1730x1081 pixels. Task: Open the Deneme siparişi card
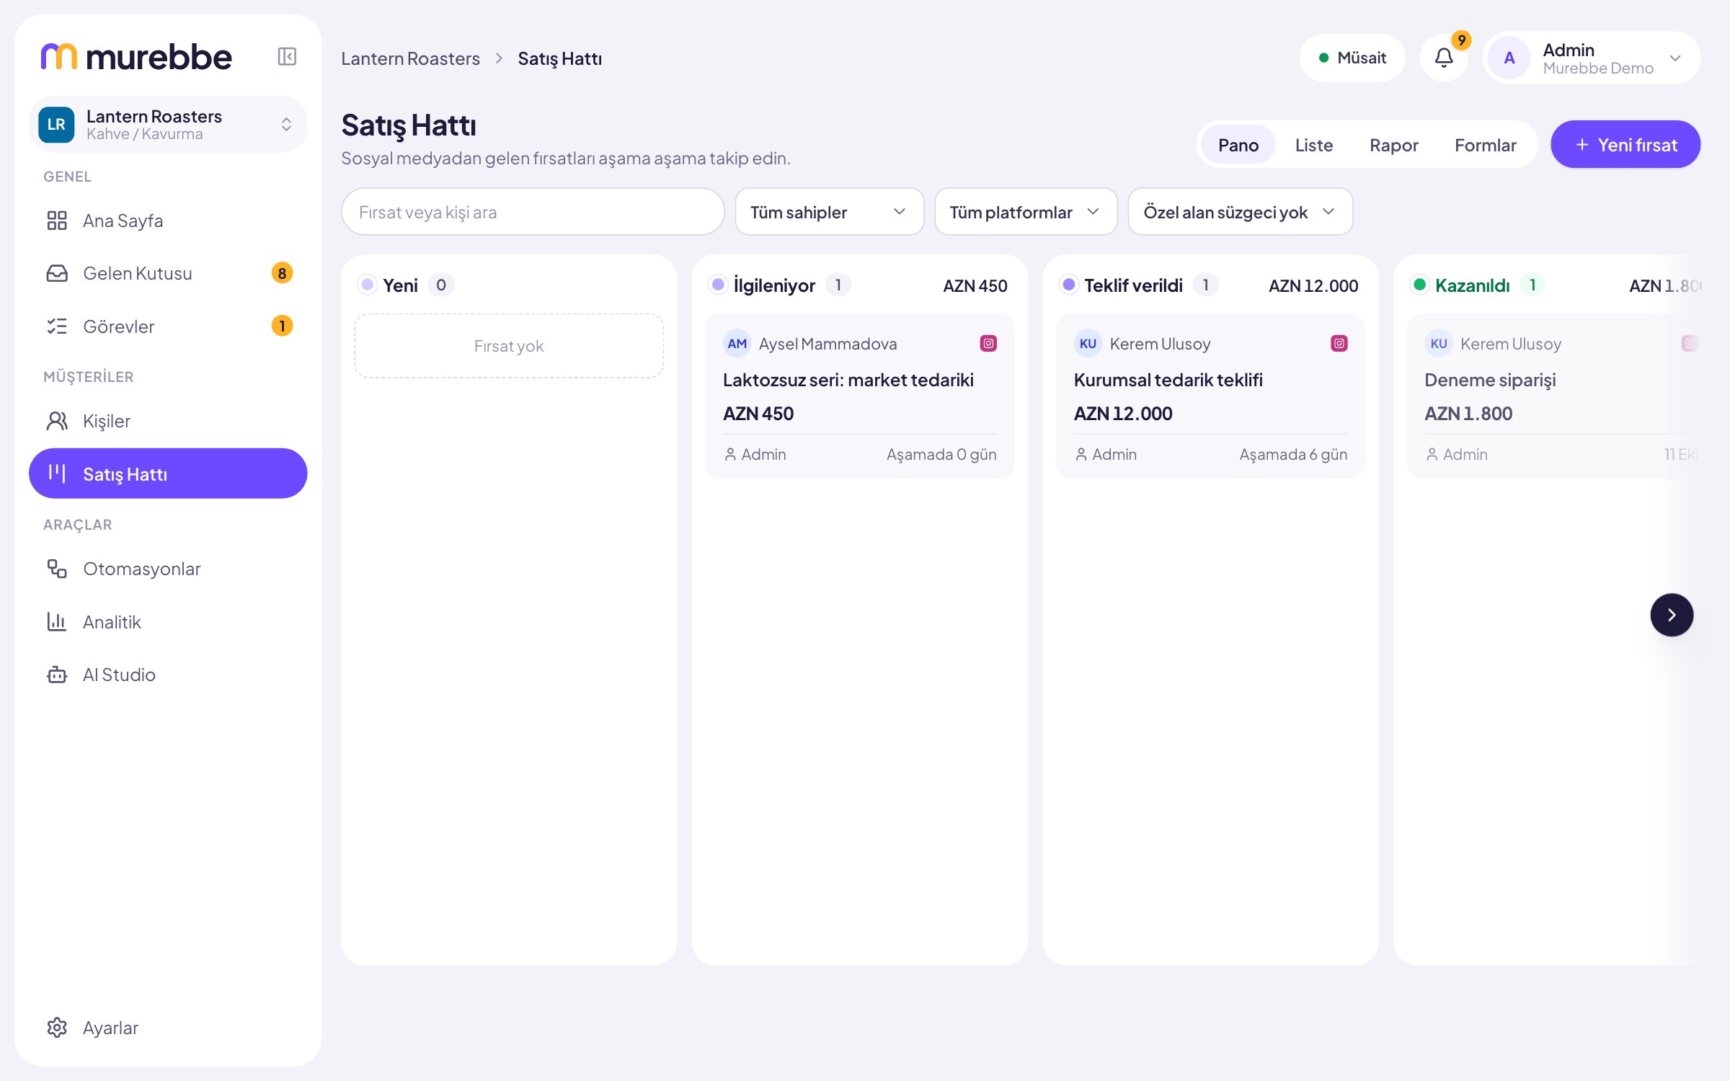pyautogui.click(x=1553, y=396)
